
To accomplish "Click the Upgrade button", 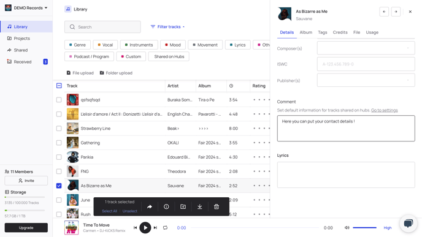I will (26, 228).
